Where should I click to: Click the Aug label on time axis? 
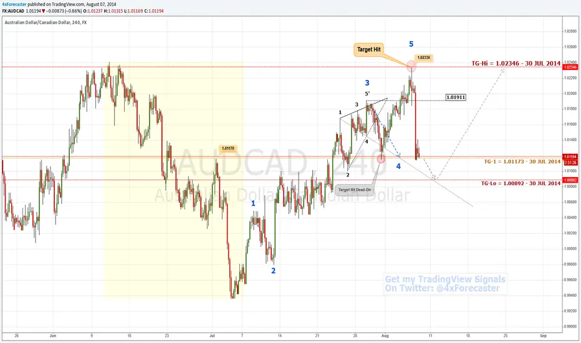tap(385, 336)
